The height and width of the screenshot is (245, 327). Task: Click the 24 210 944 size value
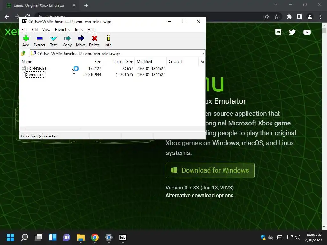(92, 75)
